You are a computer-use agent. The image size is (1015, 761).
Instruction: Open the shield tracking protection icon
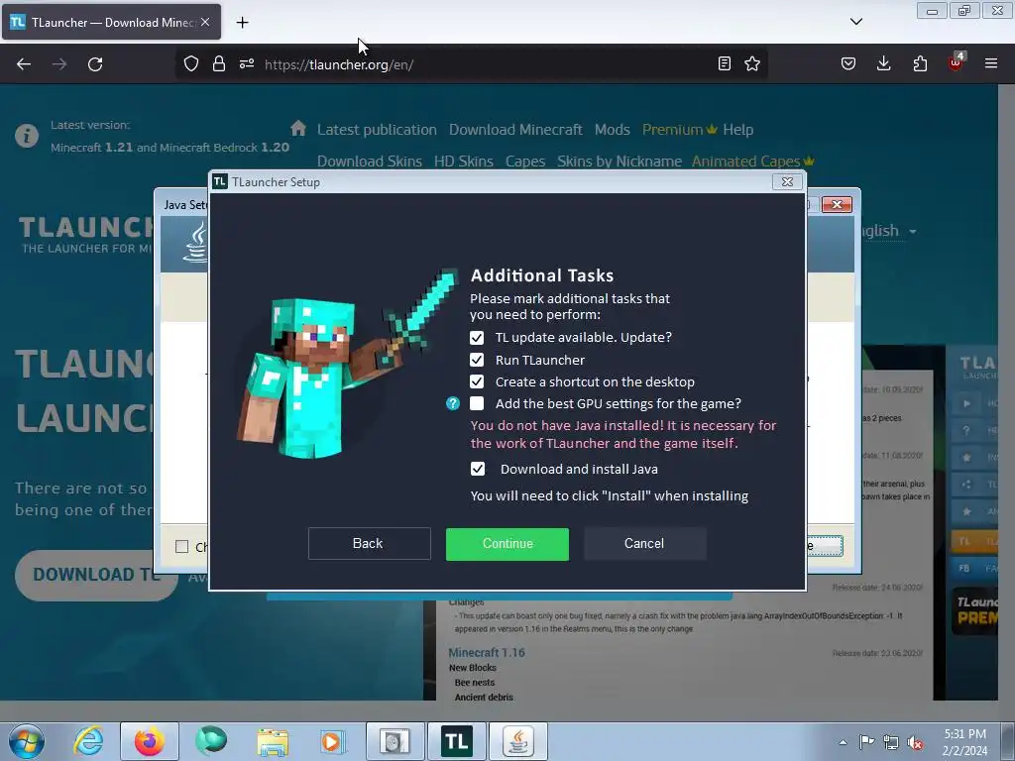pos(191,64)
